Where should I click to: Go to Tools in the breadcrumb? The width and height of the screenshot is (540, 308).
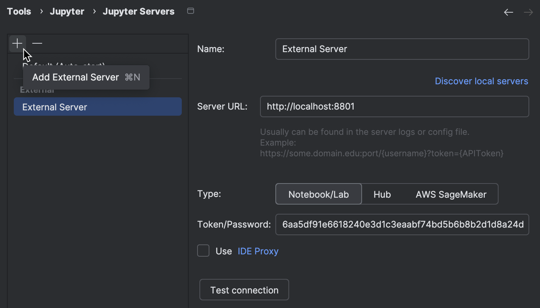tap(19, 11)
